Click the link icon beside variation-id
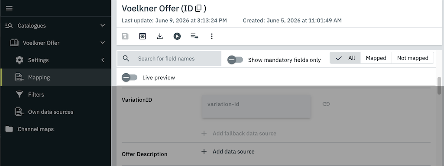444x166 pixels. 326,104
